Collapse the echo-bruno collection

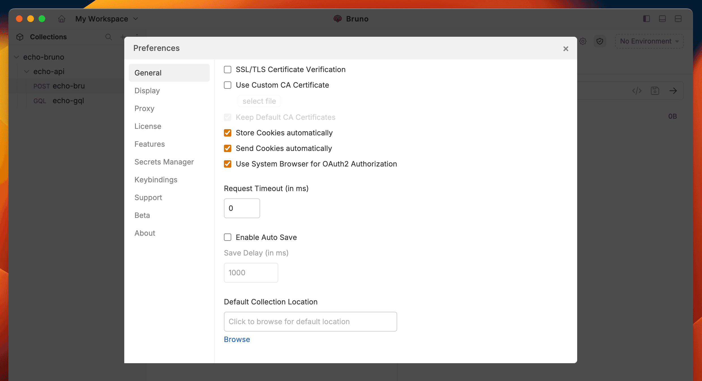click(x=17, y=57)
